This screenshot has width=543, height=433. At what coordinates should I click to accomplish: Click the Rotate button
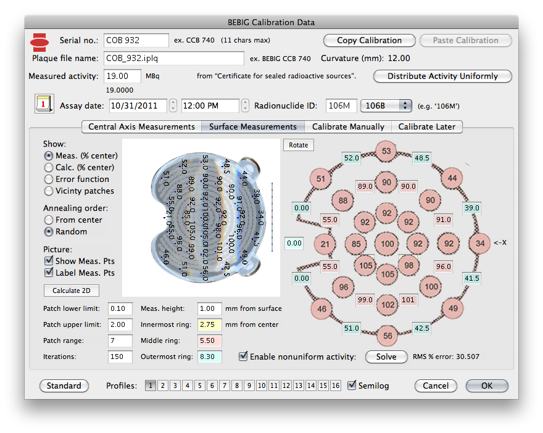click(x=299, y=145)
